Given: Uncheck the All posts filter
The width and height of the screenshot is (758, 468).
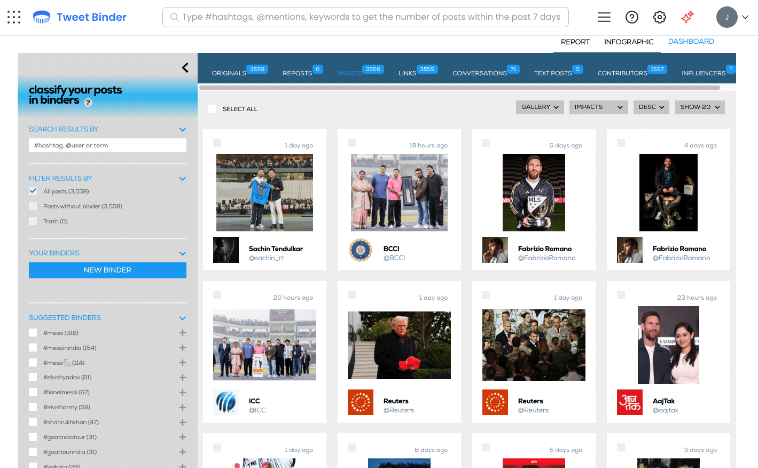Looking at the screenshot, I should [33, 191].
